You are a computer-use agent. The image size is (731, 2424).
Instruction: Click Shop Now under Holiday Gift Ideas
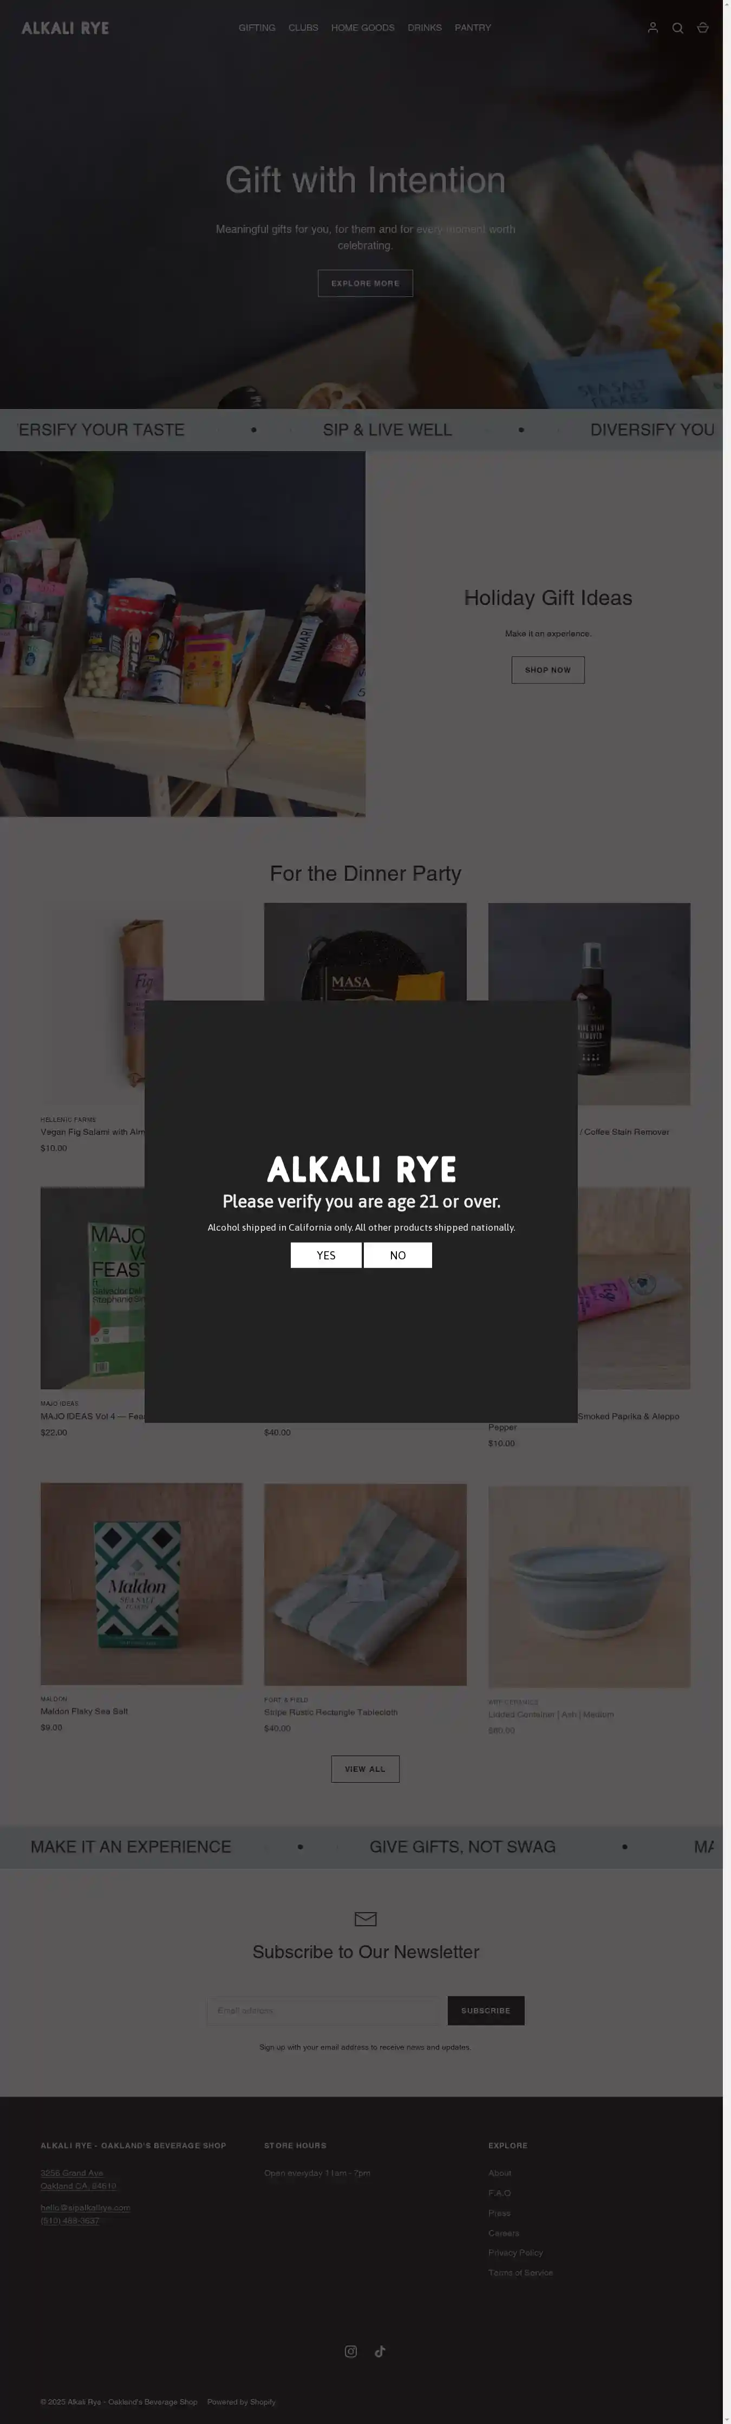click(x=547, y=670)
